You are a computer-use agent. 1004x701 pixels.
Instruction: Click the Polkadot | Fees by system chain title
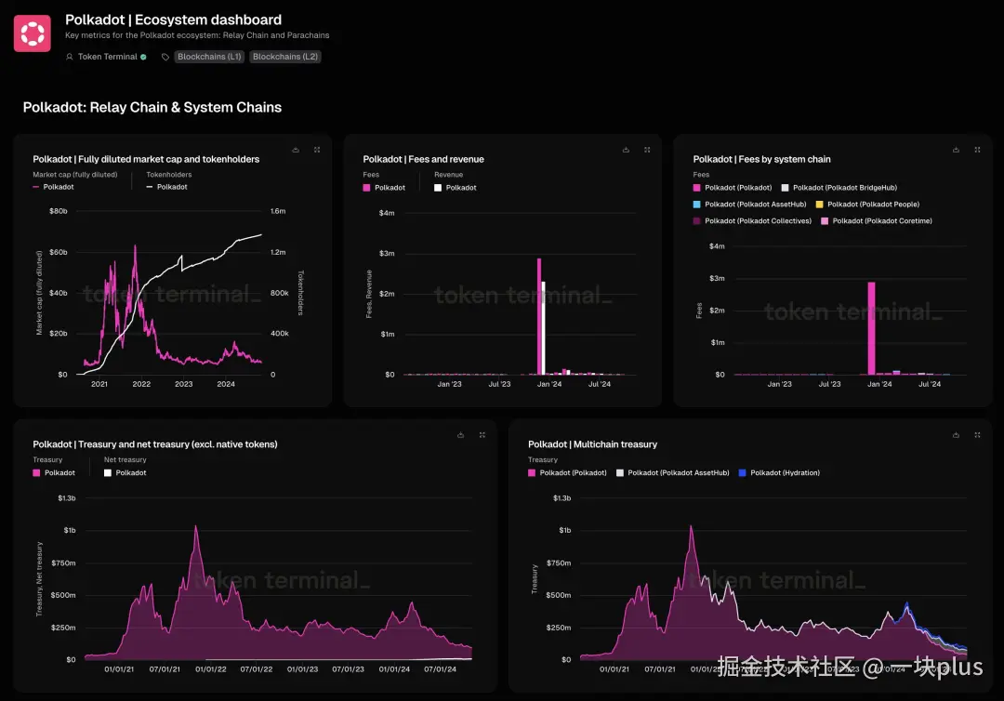pyautogui.click(x=761, y=159)
